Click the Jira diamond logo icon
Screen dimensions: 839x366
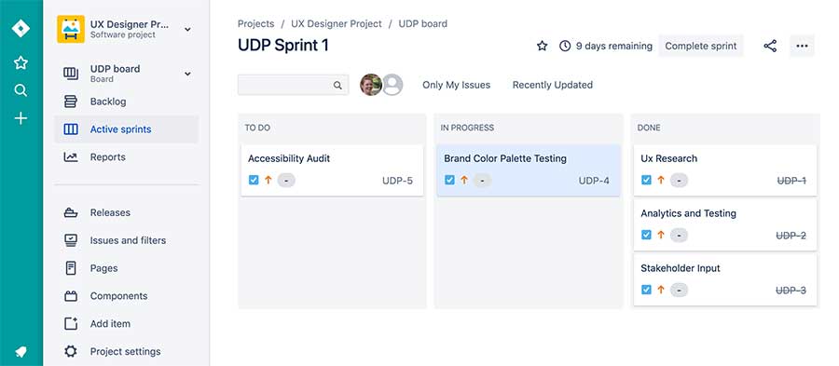tap(21, 28)
